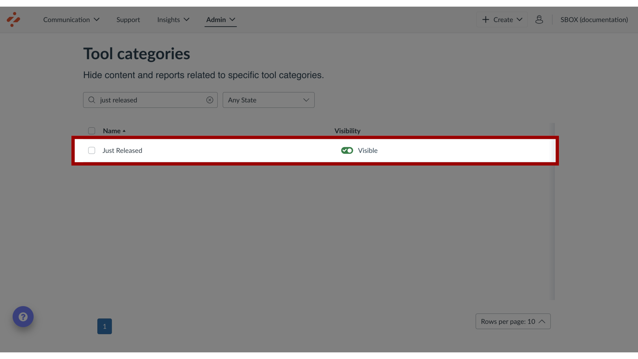This screenshot has height=359, width=638.
Task: Click the just released search input field
Action: click(150, 100)
